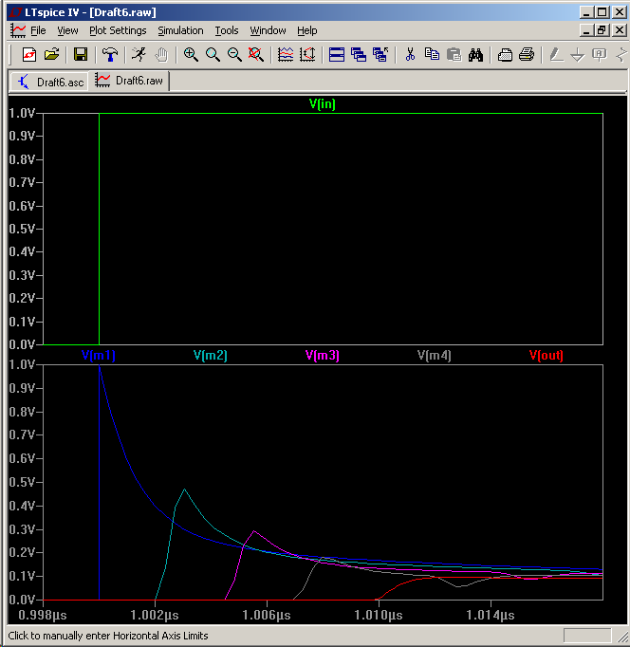Click the Autorange axes icon

tap(307, 54)
